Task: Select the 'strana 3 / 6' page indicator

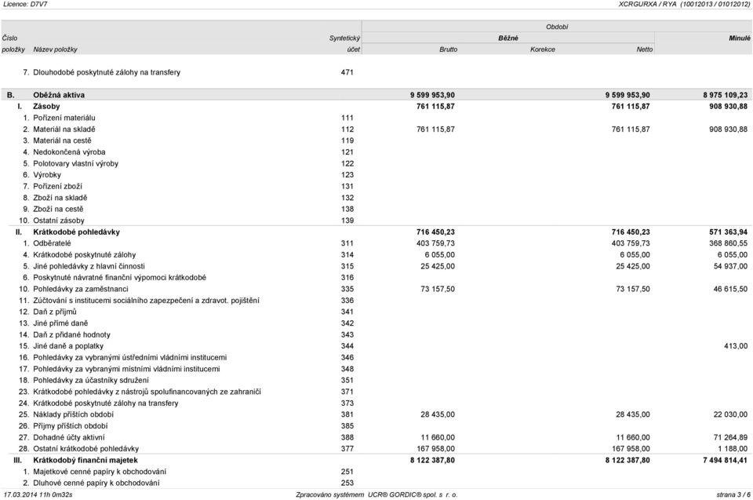Action: tap(733, 495)
